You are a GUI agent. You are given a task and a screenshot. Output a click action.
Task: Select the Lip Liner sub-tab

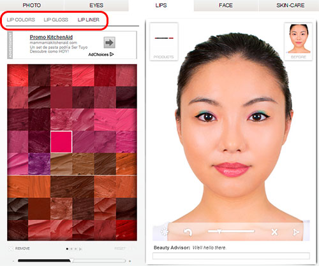89,20
